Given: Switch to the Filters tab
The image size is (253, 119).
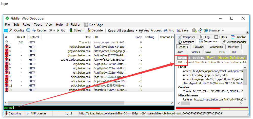Looking at the screenshot, I should point(221,37).
